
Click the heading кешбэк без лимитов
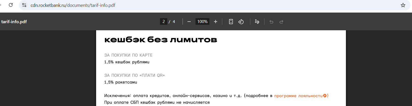161,40
